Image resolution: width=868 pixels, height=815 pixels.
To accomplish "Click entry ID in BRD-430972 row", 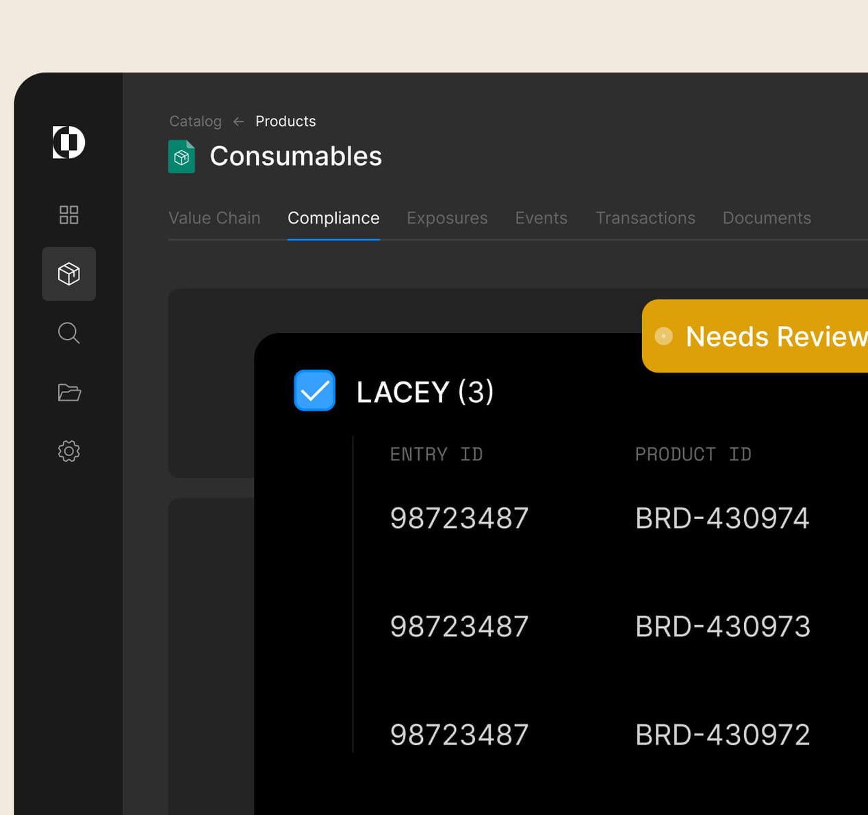I will click(x=459, y=735).
